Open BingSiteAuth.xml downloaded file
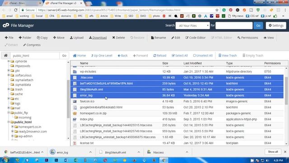 (x=116, y=153)
